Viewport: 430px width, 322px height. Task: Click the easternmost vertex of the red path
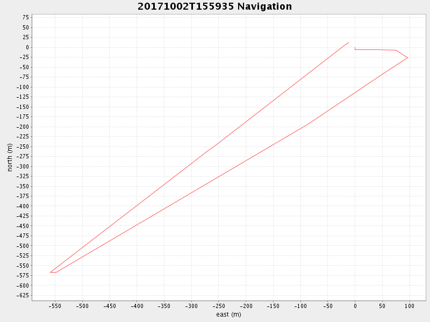click(407, 57)
